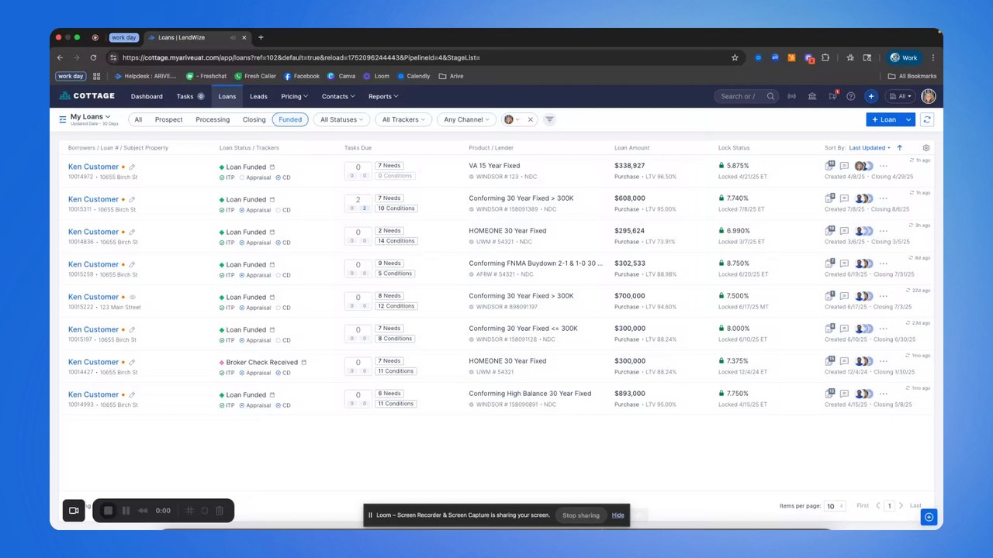Click Hide link in Loom sharing bar
The image size is (993, 558).
(618, 515)
